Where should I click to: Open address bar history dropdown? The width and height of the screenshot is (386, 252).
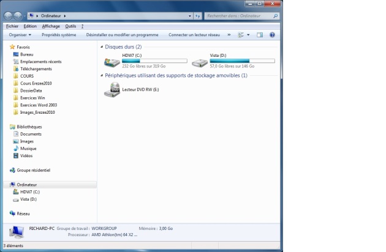[x=190, y=16]
